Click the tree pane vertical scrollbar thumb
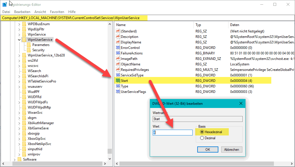The width and height of the screenshot is (295, 167). pos(110,151)
